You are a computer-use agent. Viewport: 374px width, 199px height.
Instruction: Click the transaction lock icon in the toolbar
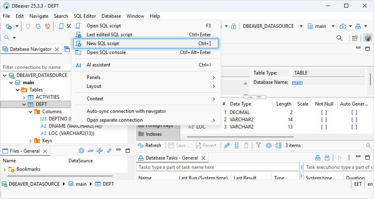point(233,26)
